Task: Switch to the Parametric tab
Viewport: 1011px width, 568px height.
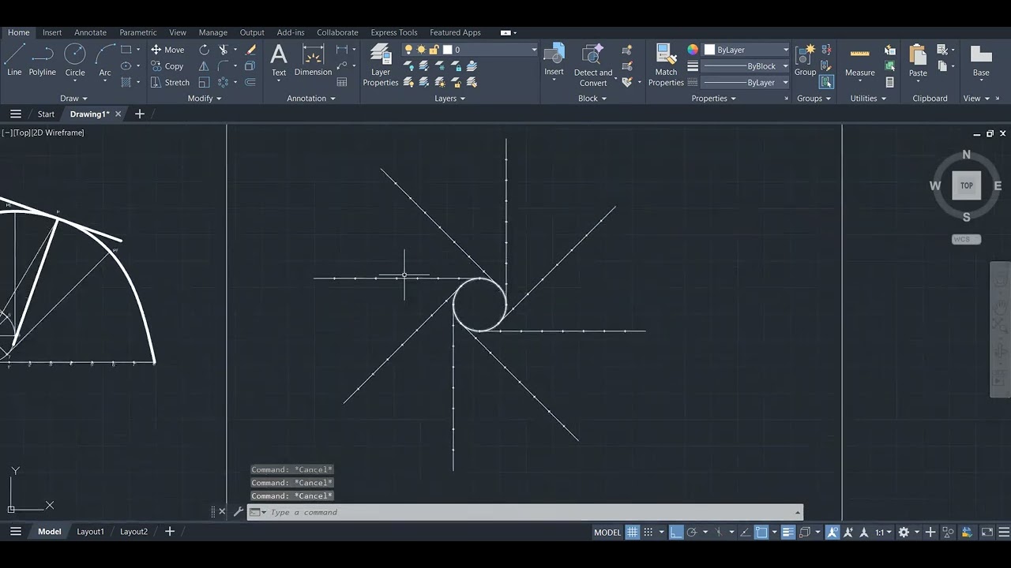Action: click(x=138, y=32)
